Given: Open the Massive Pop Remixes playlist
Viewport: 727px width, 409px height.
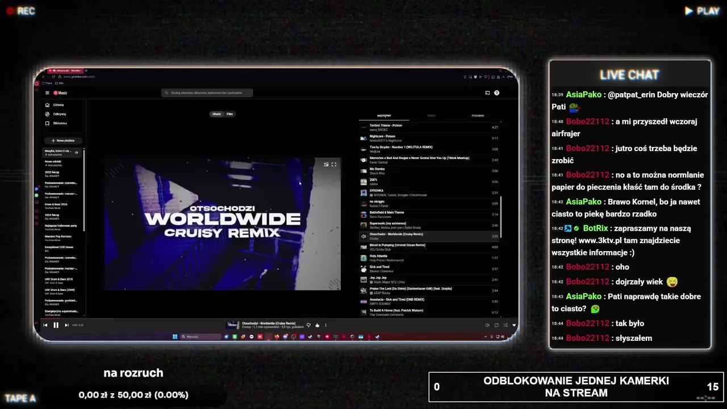Looking at the screenshot, I should (x=62, y=238).
